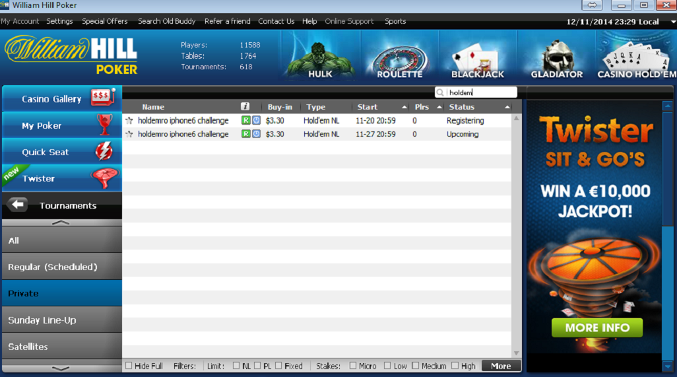
Task: Click the More filters button
Action: pos(501,366)
